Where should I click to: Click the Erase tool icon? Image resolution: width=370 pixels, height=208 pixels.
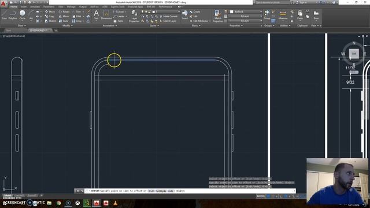88,12
